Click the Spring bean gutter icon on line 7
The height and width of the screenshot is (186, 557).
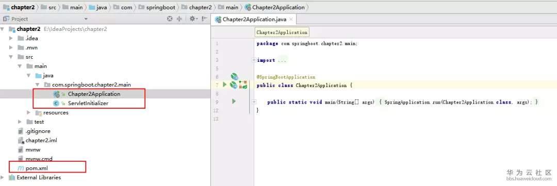tap(234, 85)
